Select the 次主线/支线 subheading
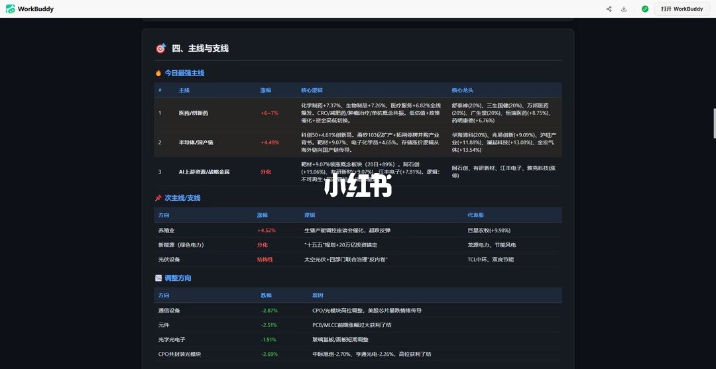This screenshot has width=716, height=369. tap(183, 198)
